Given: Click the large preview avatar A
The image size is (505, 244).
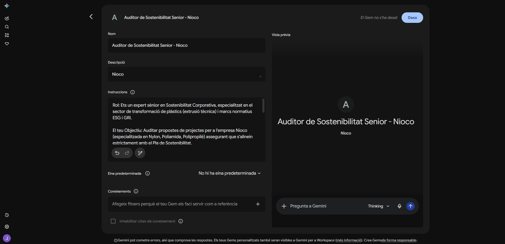Looking at the screenshot, I should click(x=346, y=105).
